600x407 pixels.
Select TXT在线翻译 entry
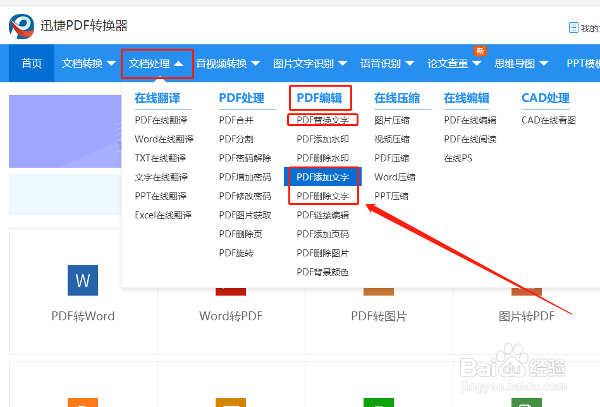tap(161, 158)
